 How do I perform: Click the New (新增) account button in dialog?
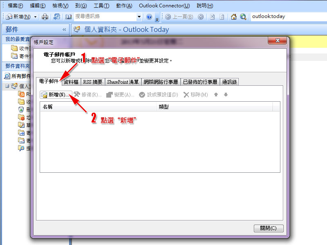[x=56, y=95]
